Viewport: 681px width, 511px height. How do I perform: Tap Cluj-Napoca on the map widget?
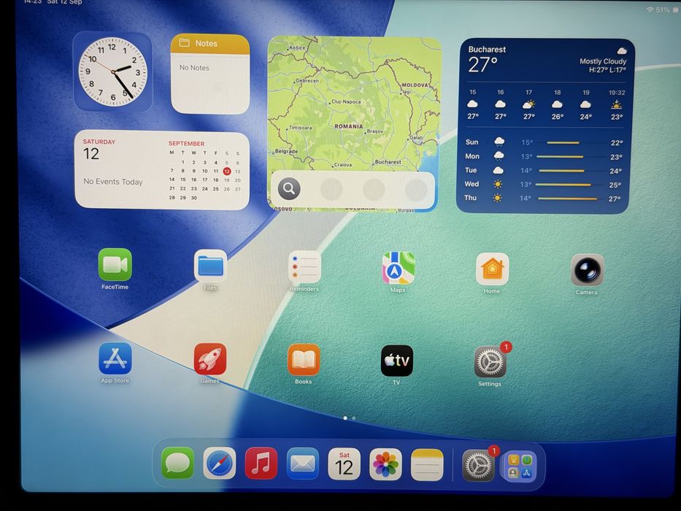pos(346,101)
